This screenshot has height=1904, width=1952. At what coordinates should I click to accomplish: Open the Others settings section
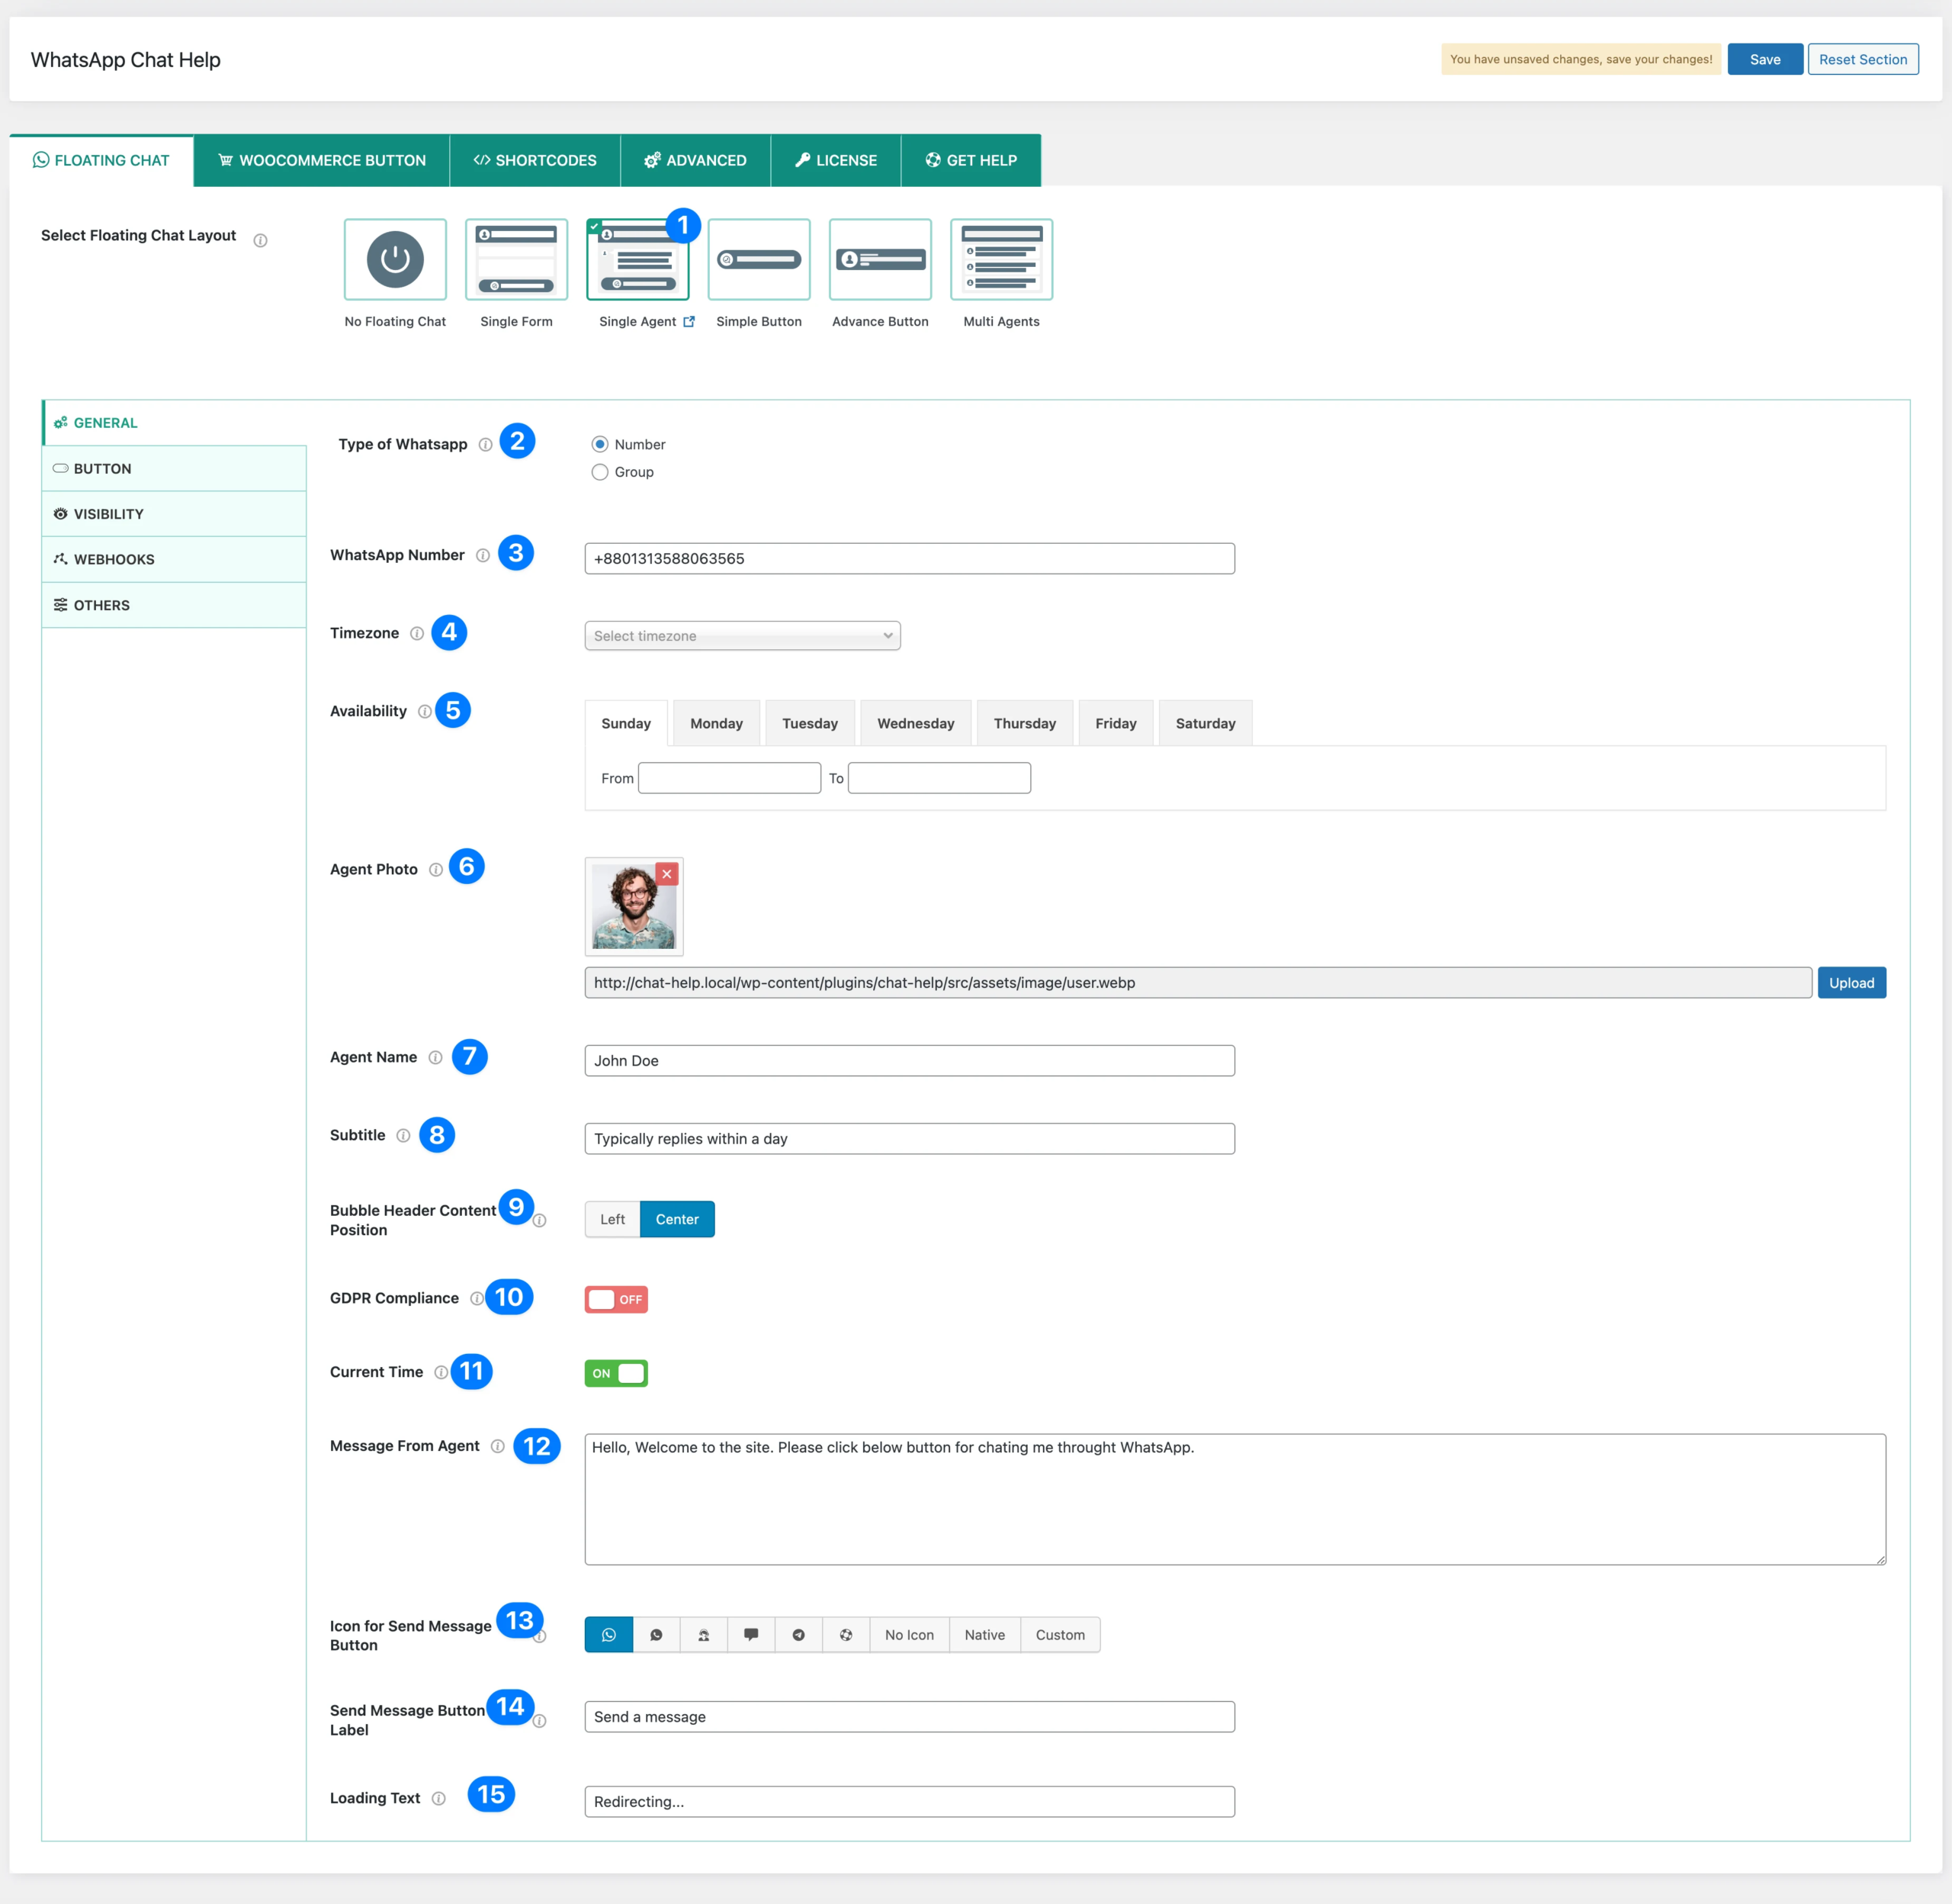click(x=174, y=605)
